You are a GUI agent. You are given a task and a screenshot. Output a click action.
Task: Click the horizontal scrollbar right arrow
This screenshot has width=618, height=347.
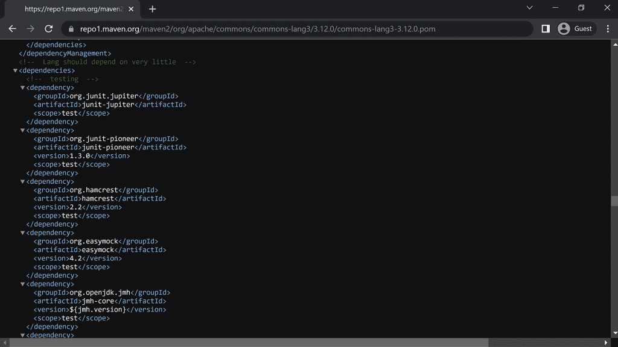[x=605, y=342]
